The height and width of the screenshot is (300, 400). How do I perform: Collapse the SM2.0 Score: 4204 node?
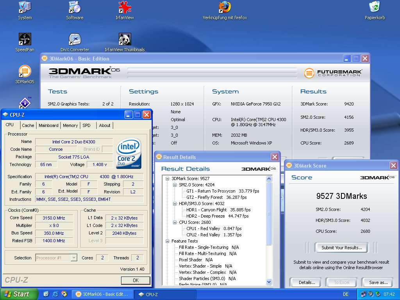175,185
